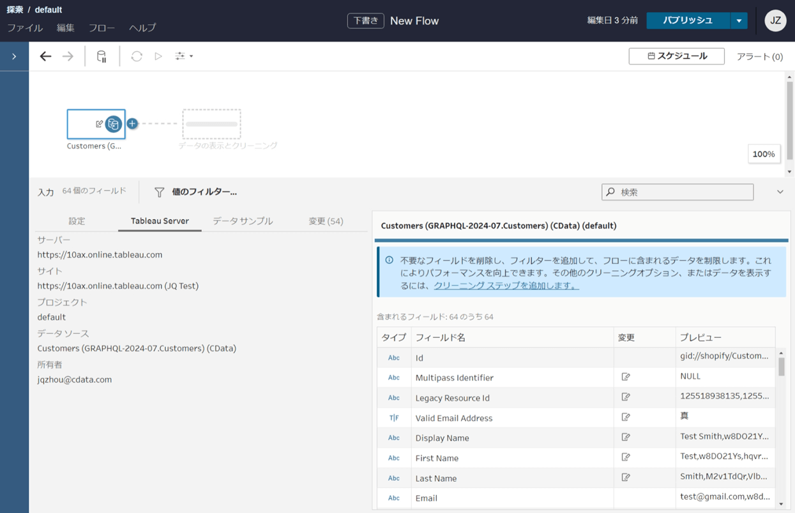
Task: Select the Id field name
Action: click(420, 358)
